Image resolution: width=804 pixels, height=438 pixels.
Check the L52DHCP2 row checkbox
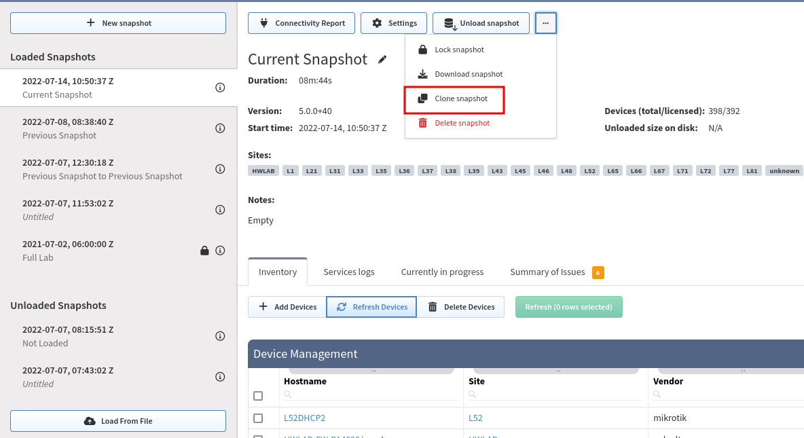(x=258, y=418)
